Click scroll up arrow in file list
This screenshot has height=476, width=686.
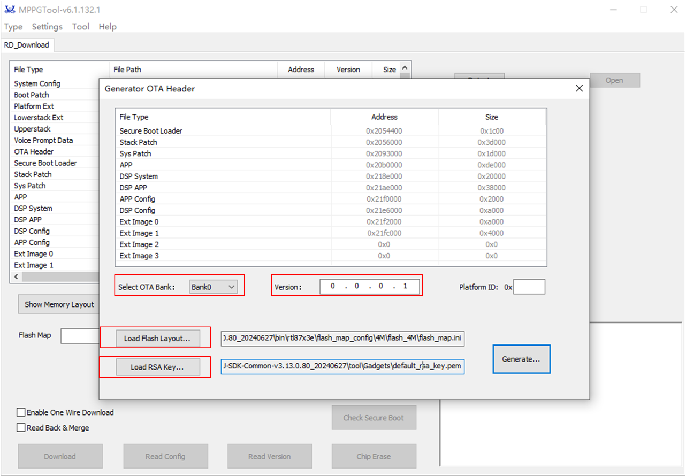[x=405, y=68]
